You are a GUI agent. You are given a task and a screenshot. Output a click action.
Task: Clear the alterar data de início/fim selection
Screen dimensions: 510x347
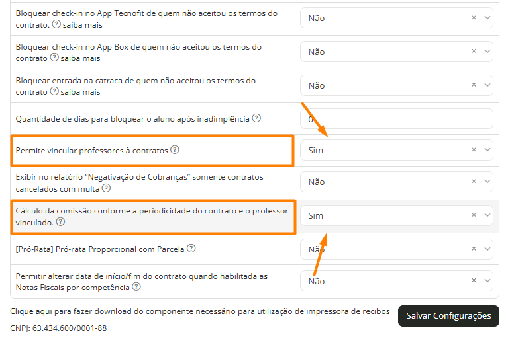point(474,280)
